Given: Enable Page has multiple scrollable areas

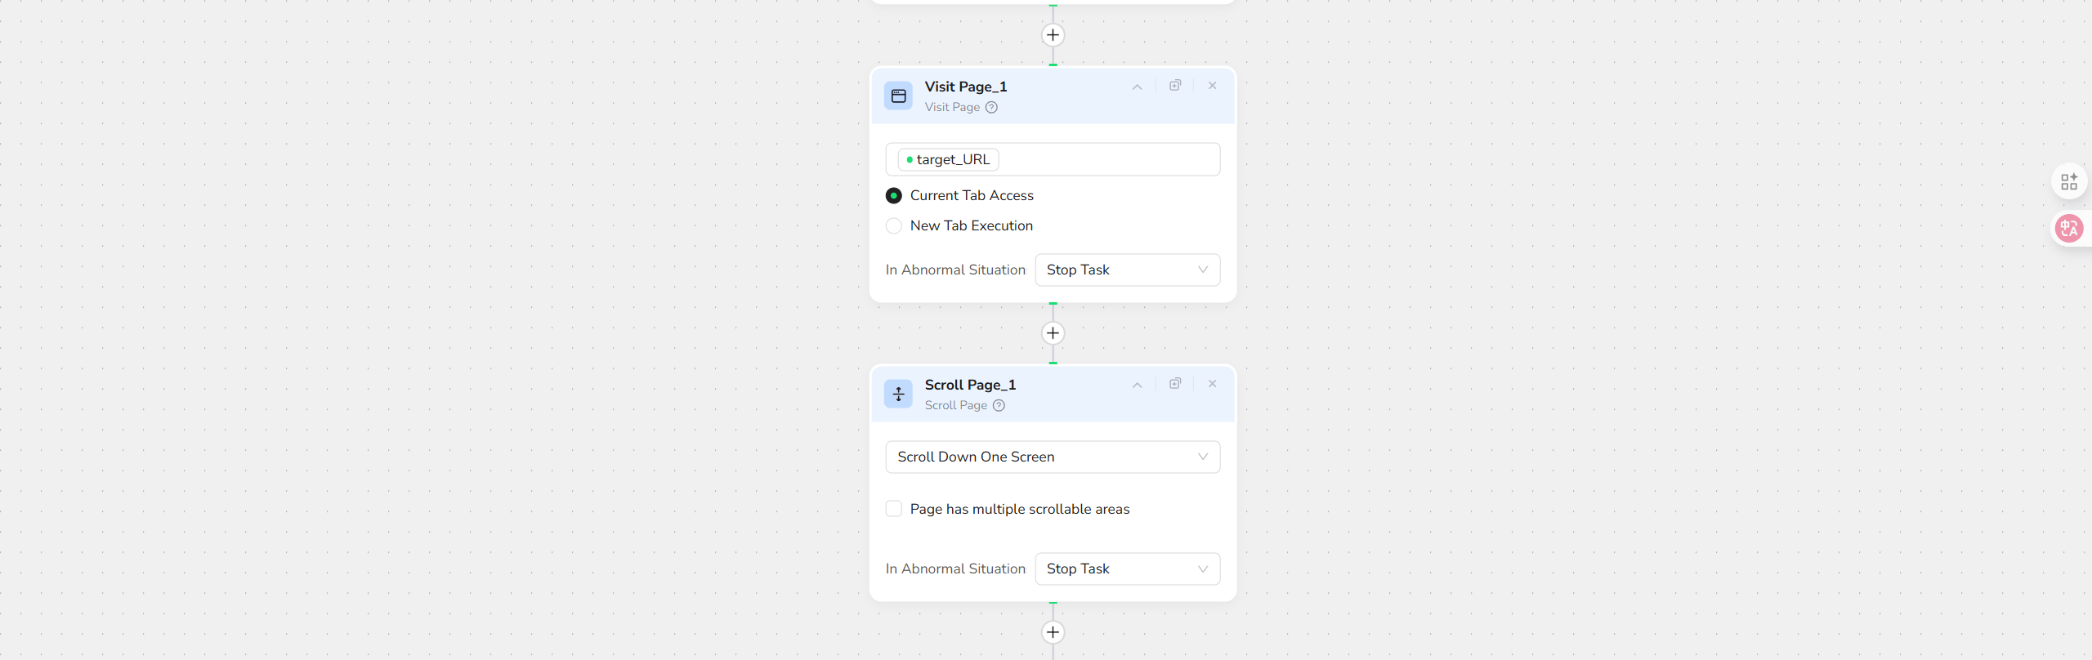Looking at the screenshot, I should (x=894, y=509).
